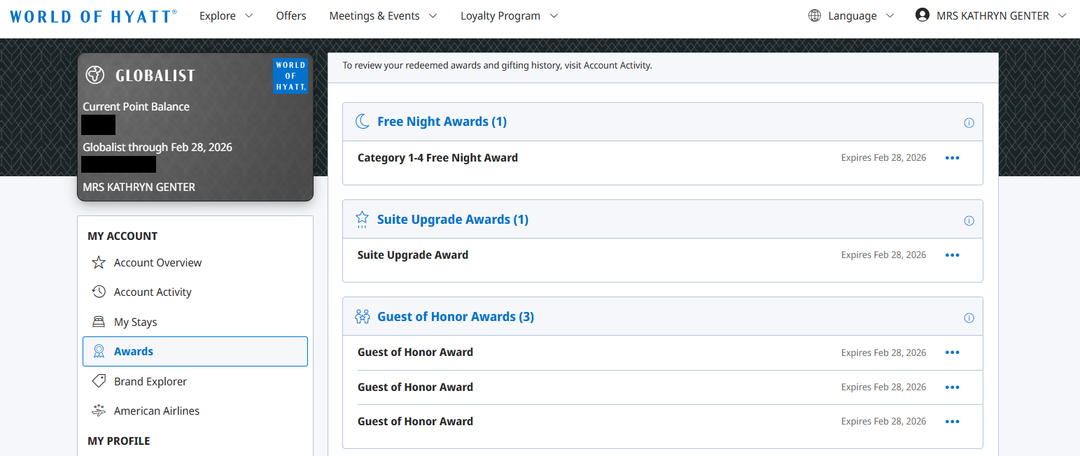Image resolution: width=1080 pixels, height=456 pixels.
Task: Select the Awards ribbon icon
Action: tap(99, 351)
